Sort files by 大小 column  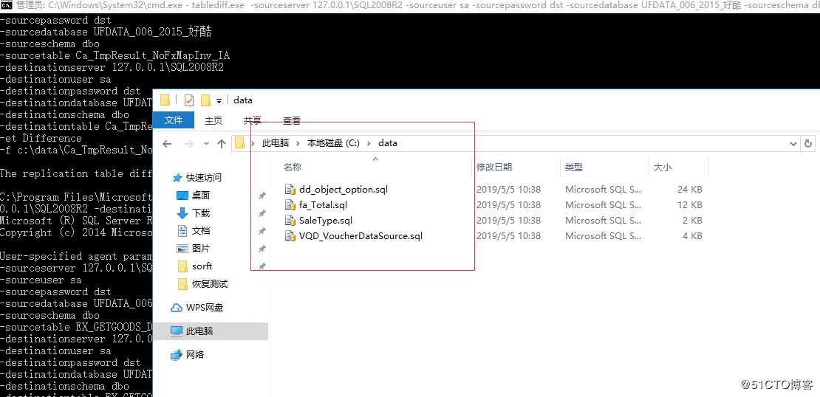click(x=663, y=168)
